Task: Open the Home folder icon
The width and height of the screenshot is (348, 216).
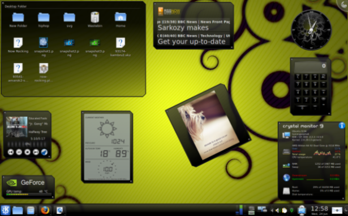Action: 121,17
